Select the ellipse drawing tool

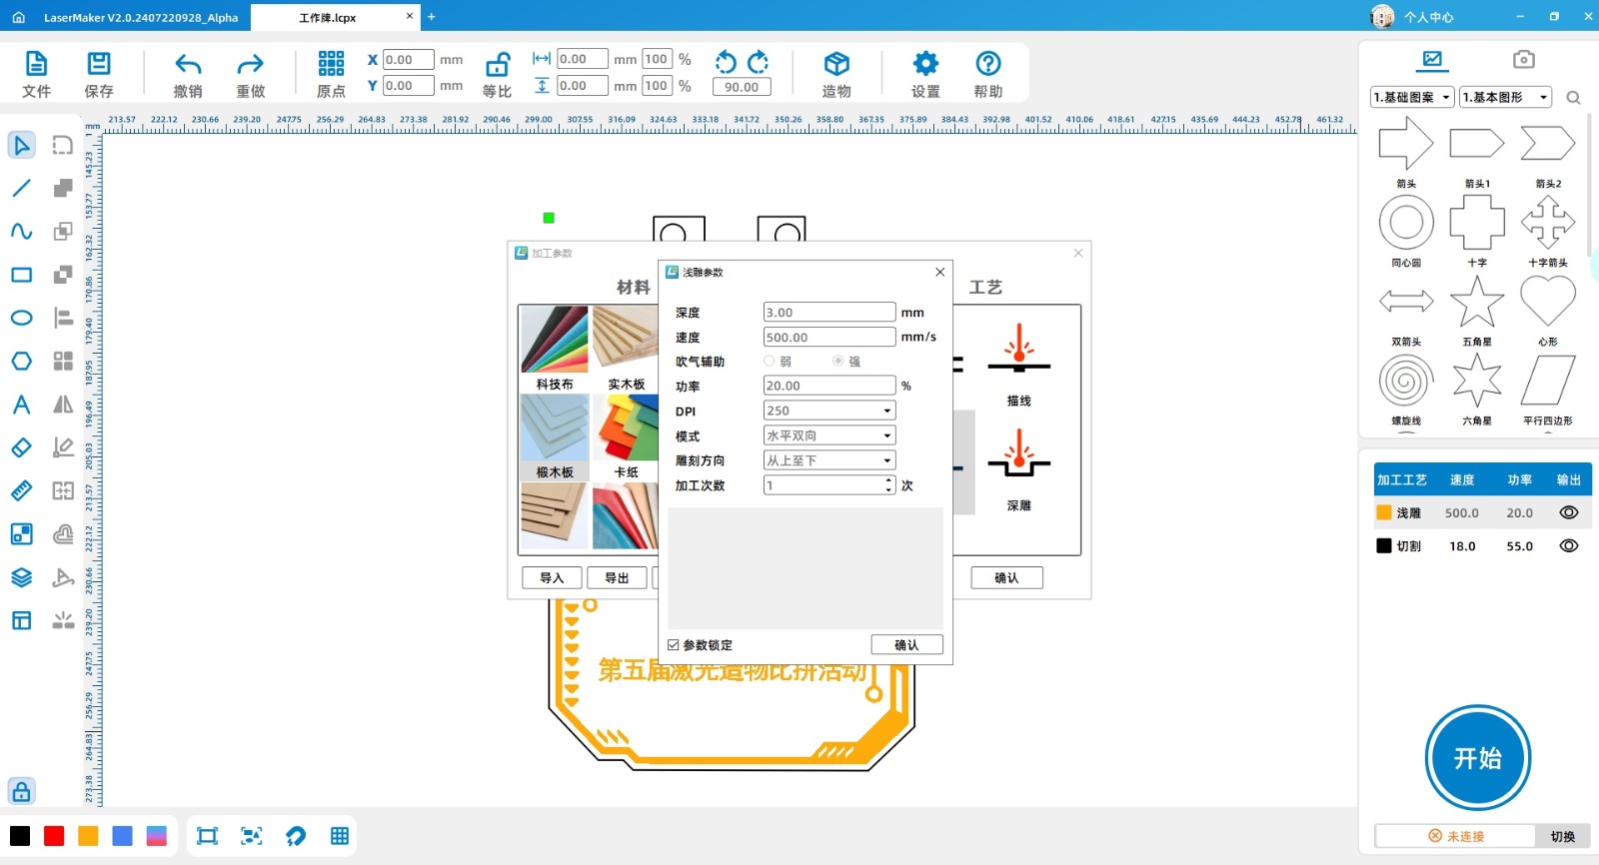click(21, 318)
